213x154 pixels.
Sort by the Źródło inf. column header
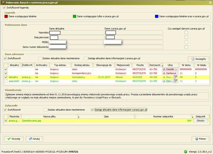click(x=28, y=65)
